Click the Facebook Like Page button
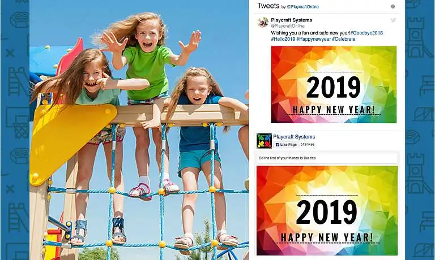The width and height of the screenshot is (435, 260). pyautogui.click(x=286, y=145)
